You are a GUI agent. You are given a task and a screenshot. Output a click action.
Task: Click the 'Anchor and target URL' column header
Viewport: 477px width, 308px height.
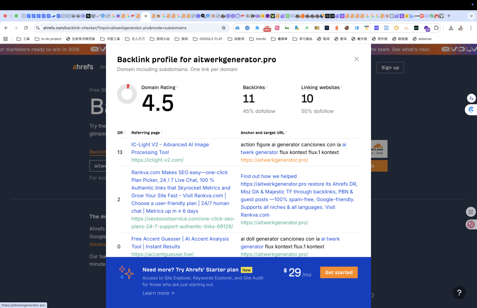pos(262,132)
